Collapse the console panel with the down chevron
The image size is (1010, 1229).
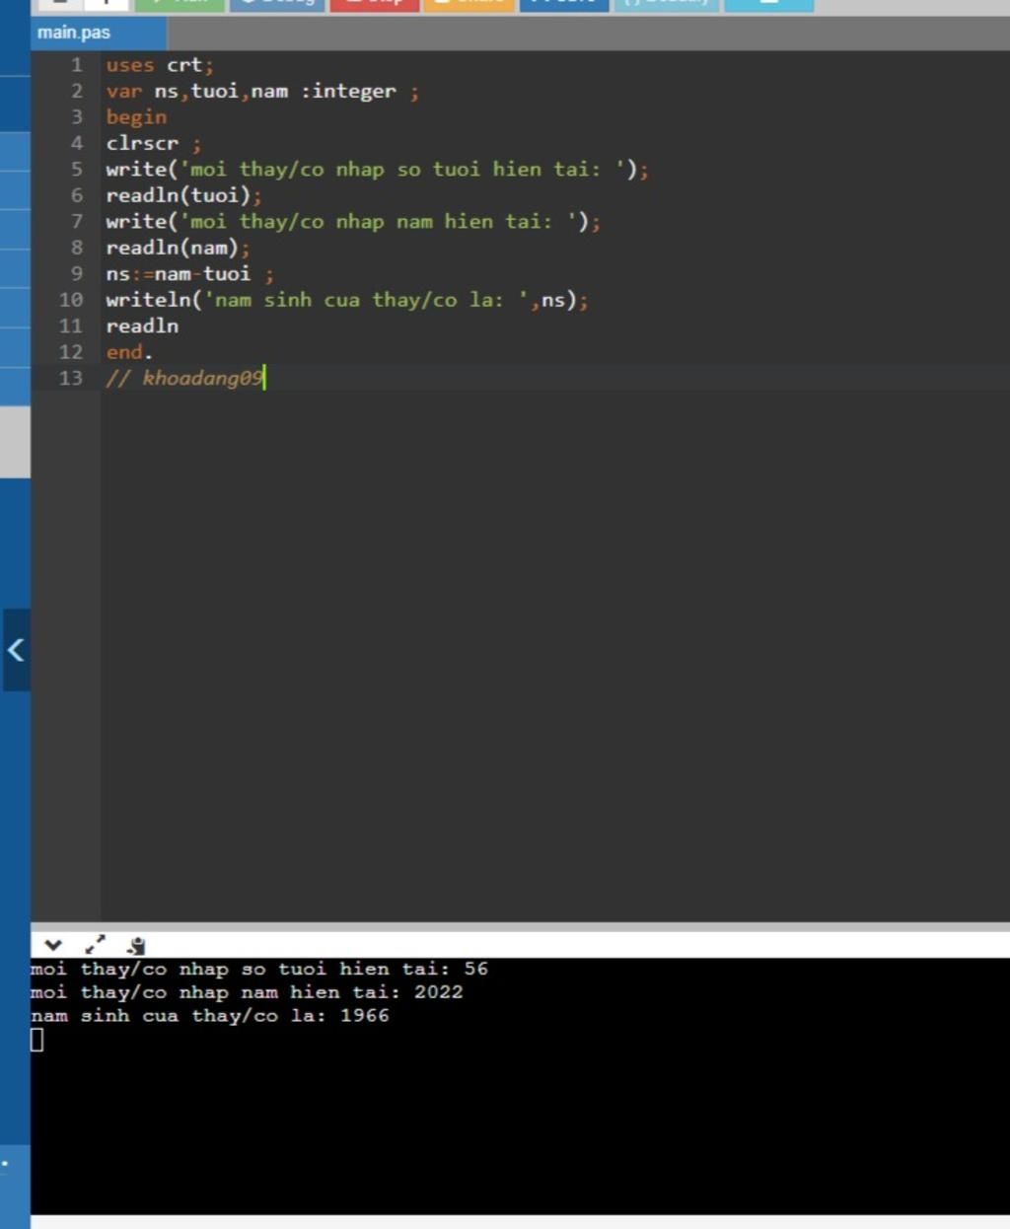(x=53, y=945)
